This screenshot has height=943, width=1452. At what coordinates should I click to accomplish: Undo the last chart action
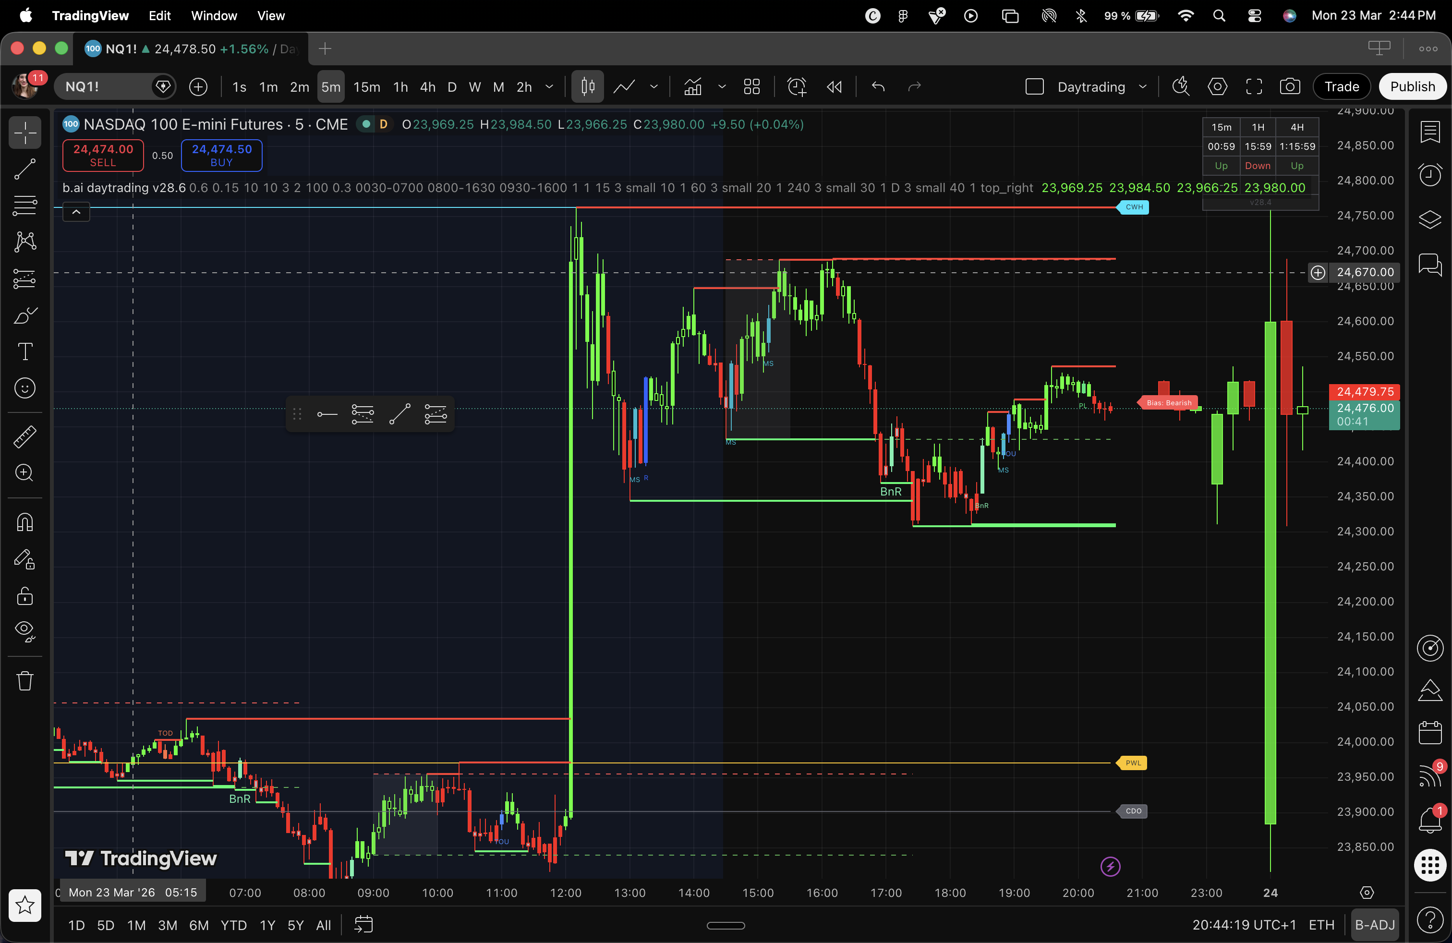point(878,86)
